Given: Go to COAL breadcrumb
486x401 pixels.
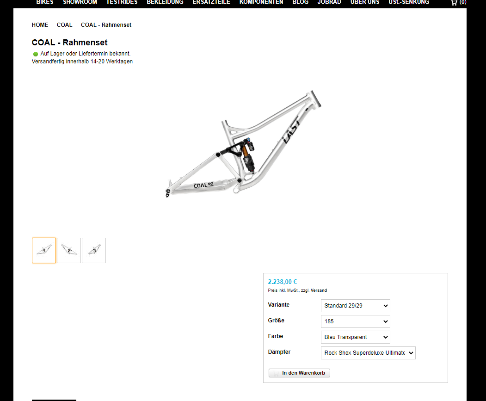Looking at the screenshot, I should [64, 25].
